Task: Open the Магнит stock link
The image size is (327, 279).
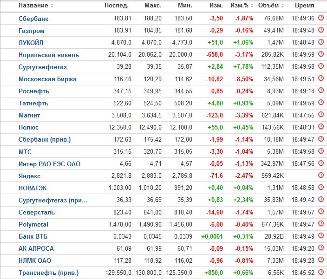Action: [x=29, y=115]
